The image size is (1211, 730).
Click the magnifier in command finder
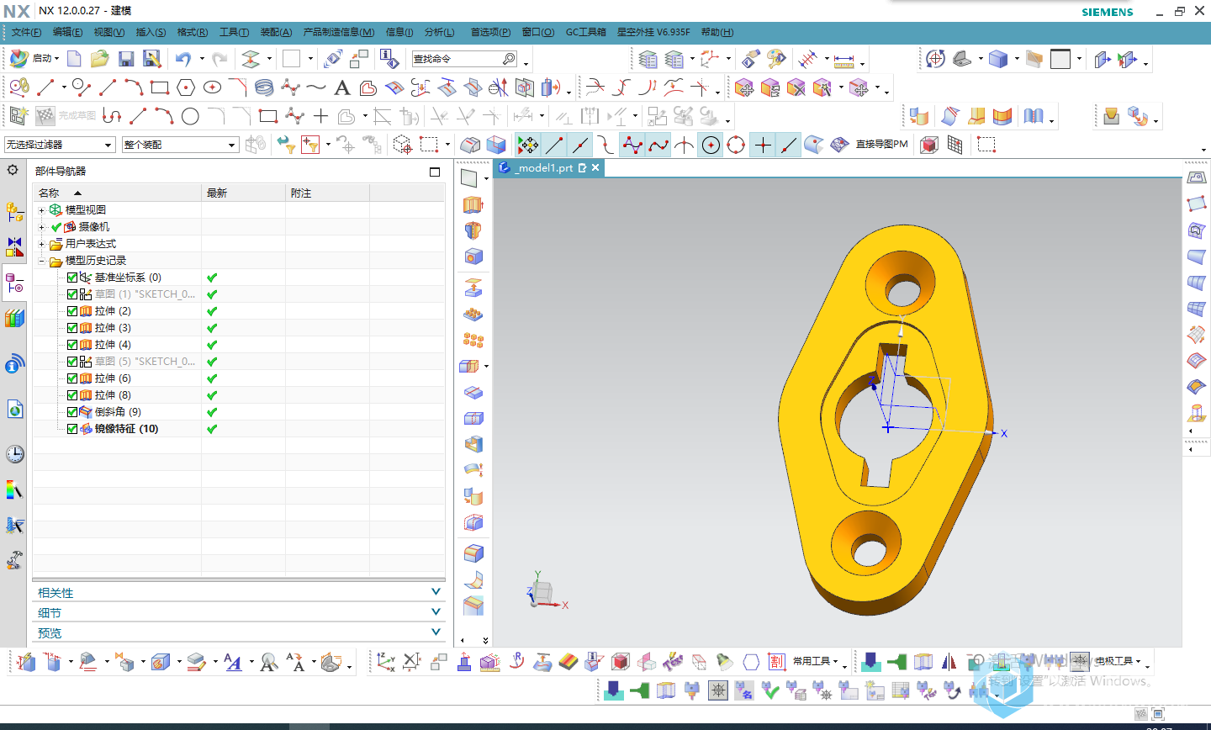tap(509, 59)
